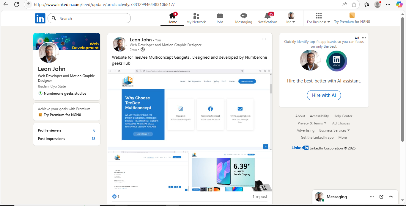Screen dimensions: 406x206
Task: Compose a new message with the pencil icon
Action: coord(381,197)
